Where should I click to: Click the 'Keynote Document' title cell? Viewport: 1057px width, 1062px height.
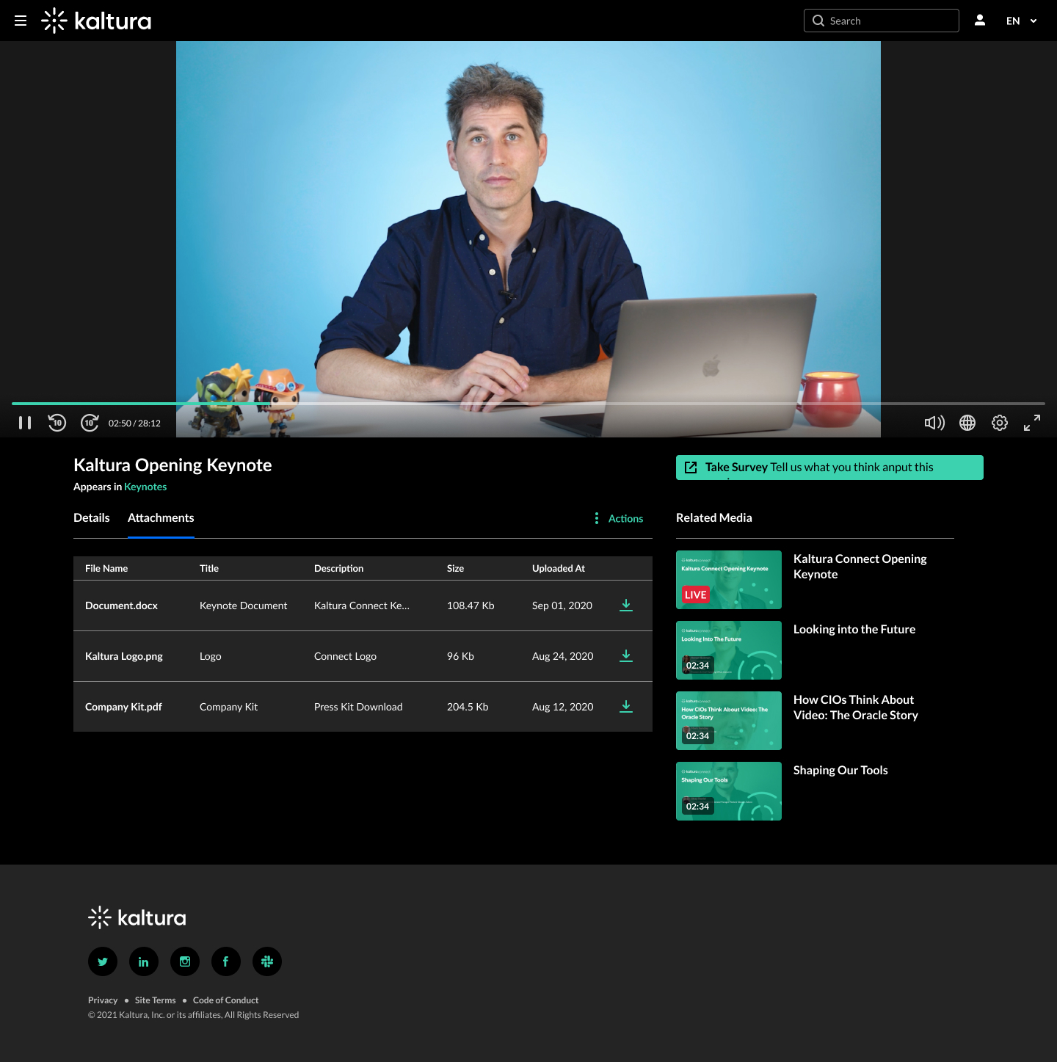coord(244,605)
